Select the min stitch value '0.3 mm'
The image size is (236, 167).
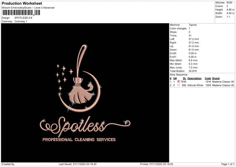pyautogui.click(x=193, y=64)
